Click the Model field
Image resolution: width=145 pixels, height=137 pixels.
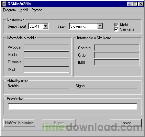(46, 55)
